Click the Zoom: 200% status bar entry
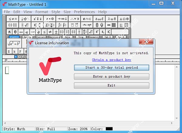This screenshot has width=182, height=133. pos(79,129)
